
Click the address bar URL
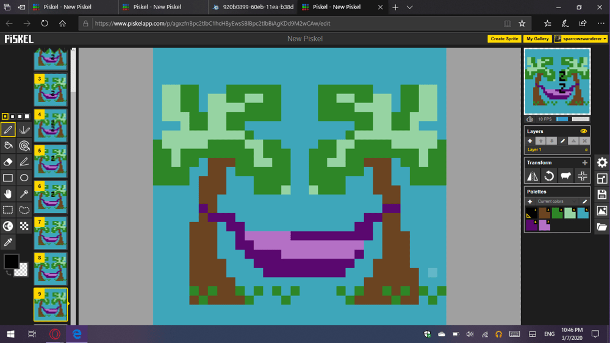pyautogui.click(x=212, y=23)
